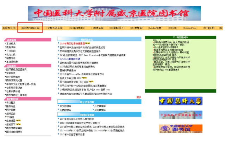
Task: Click the red 更多 link
Action: (139, 97)
